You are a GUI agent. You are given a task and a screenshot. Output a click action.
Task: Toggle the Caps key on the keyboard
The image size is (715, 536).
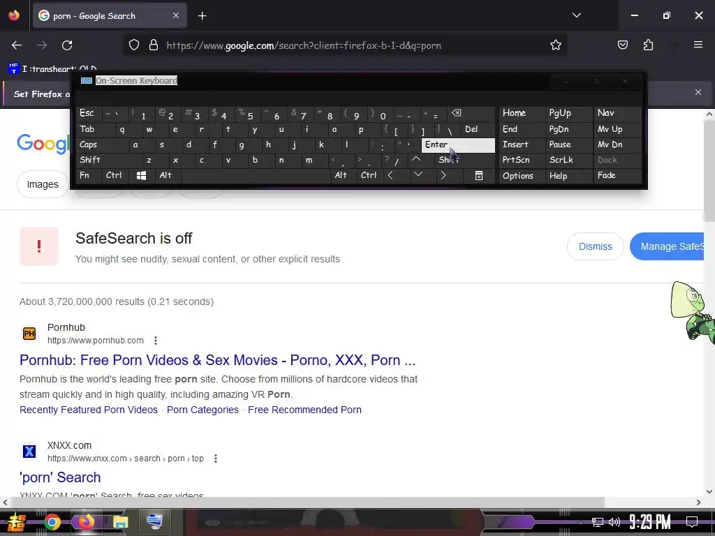[101, 145]
